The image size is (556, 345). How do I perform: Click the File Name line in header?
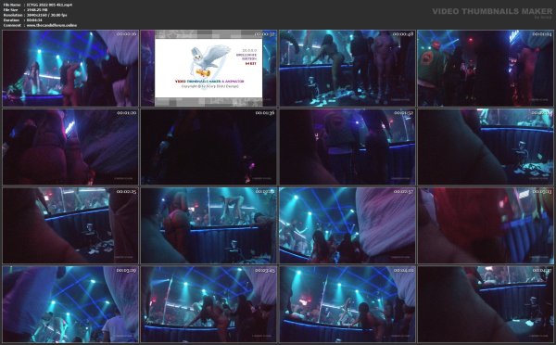tap(38, 5)
